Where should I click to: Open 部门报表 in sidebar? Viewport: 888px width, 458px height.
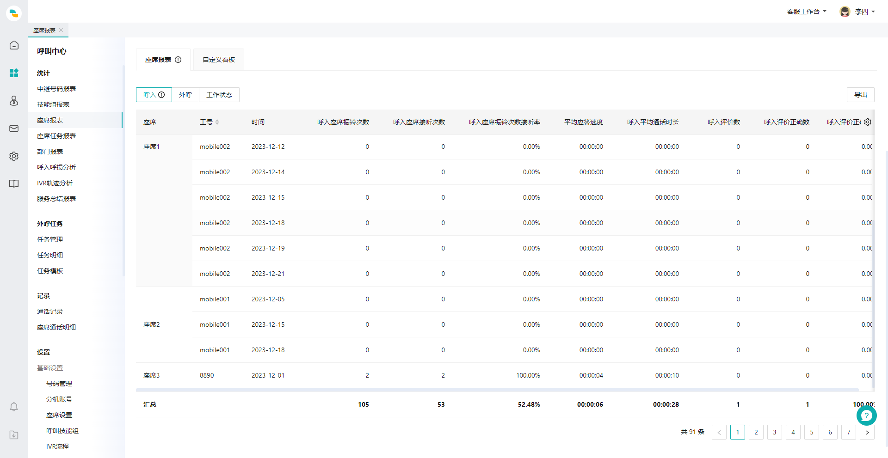[x=50, y=152]
